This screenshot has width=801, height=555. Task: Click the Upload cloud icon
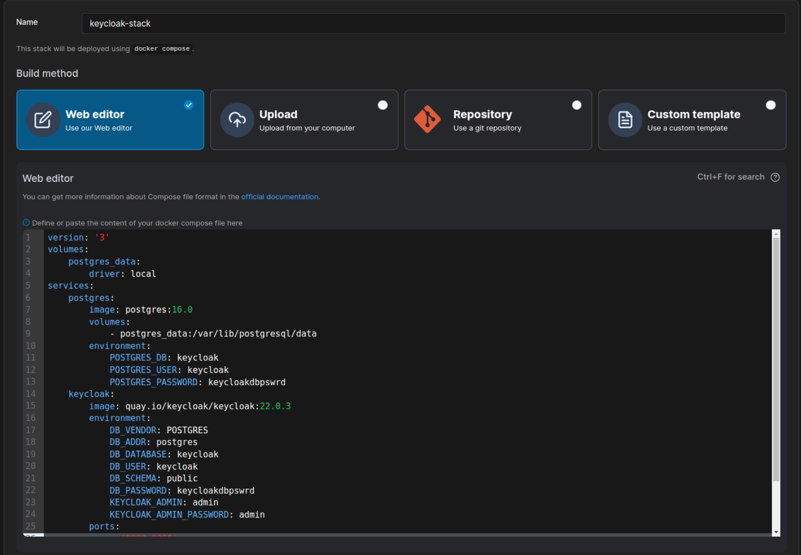(237, 120)
